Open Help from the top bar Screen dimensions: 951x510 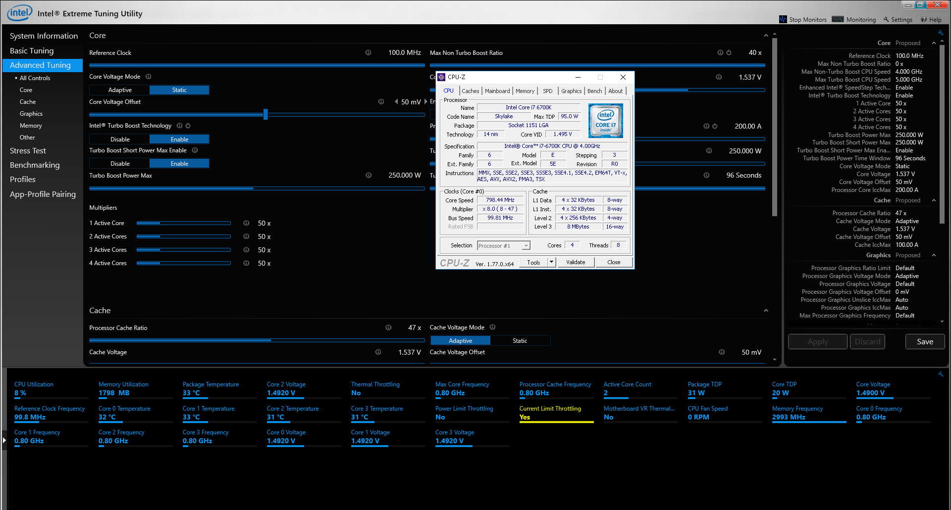(x=931, y=19)
